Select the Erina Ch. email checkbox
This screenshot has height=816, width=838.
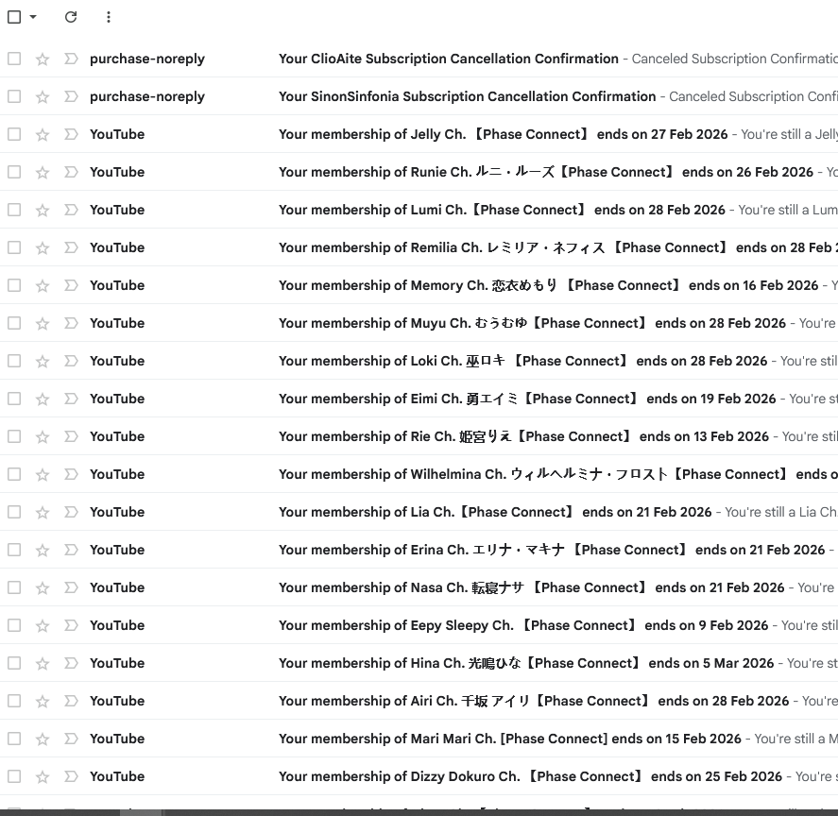14,550
